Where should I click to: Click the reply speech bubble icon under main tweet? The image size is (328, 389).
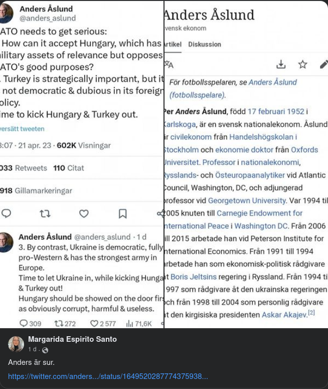(6, 214)
